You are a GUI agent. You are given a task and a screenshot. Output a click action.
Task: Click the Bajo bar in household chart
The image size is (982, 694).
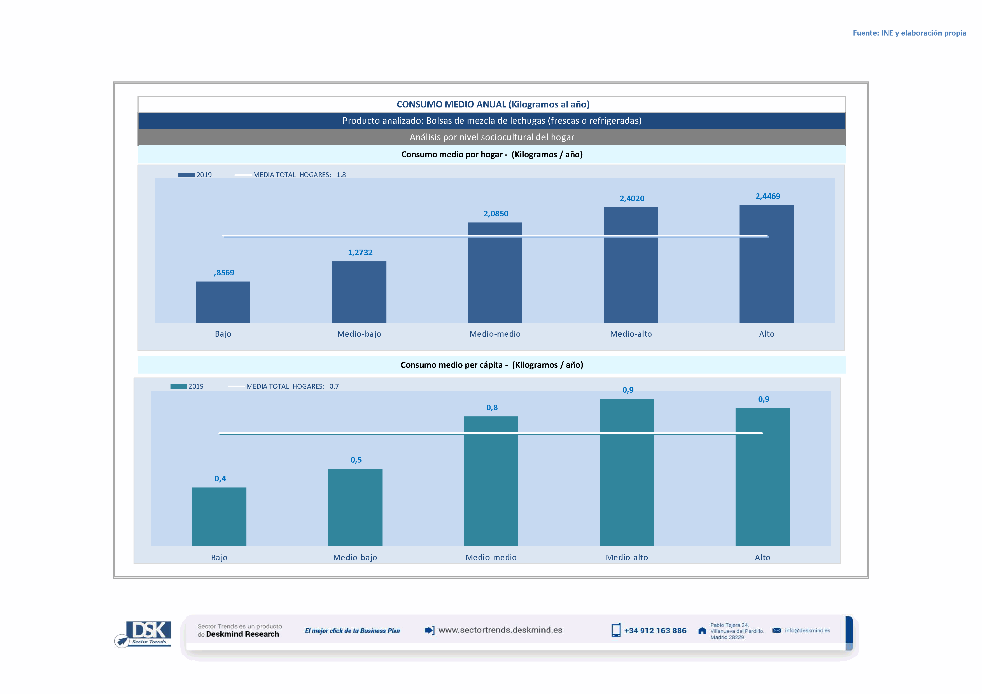click(x=223, y=302)
